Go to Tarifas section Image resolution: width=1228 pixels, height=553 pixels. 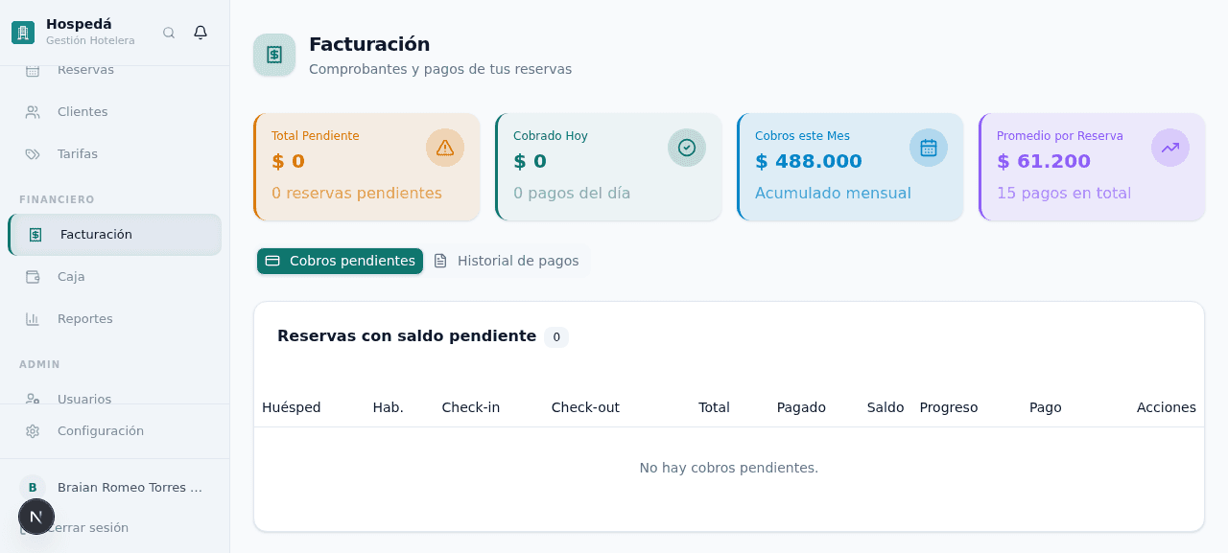click(115, 154)
